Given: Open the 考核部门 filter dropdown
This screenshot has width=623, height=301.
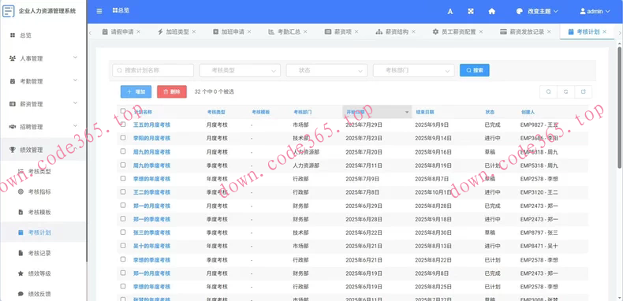Looking at the screenshot, I should [x=413, y=70].
